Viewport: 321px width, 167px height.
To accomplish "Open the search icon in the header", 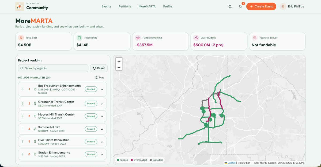I will (230, 6).
